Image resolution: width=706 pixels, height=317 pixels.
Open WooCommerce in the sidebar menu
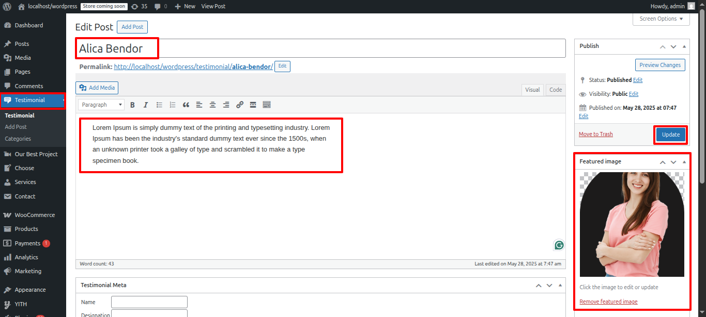coord(34,215)
